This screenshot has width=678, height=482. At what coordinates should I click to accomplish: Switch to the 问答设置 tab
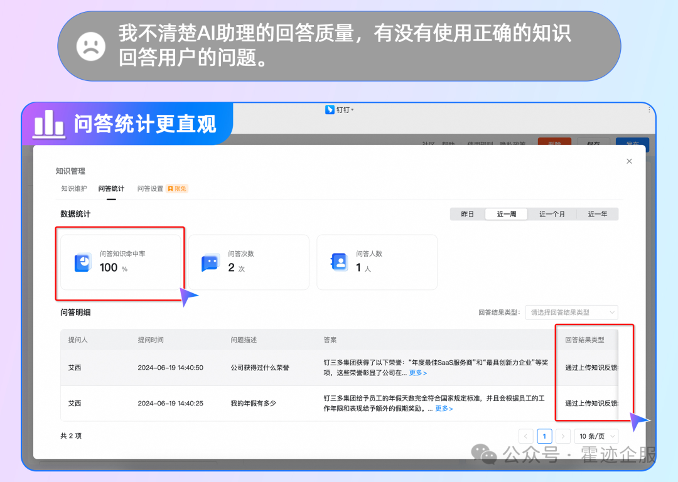[150, 188]
